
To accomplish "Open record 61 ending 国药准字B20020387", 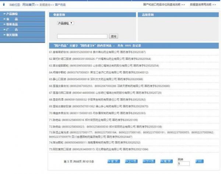I will pos(97,52).
